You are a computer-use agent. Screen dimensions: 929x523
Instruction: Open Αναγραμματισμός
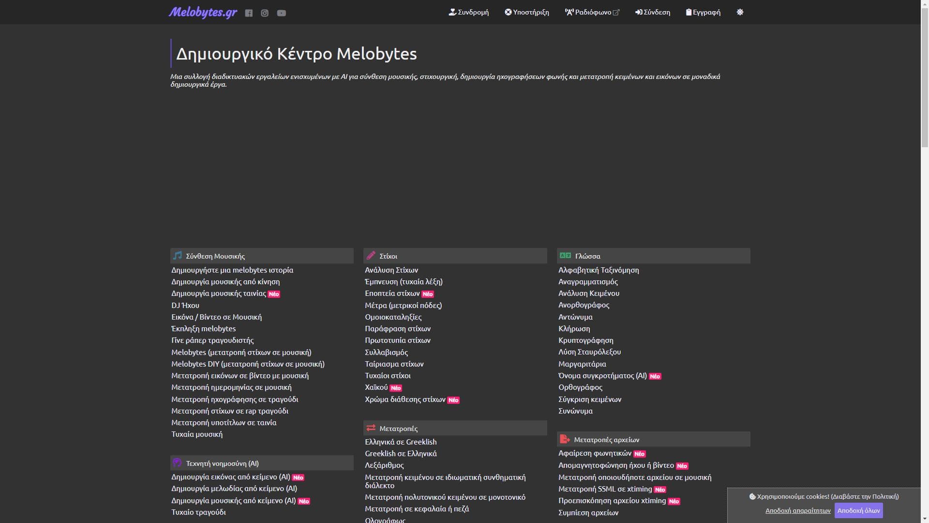click(588, 282)
